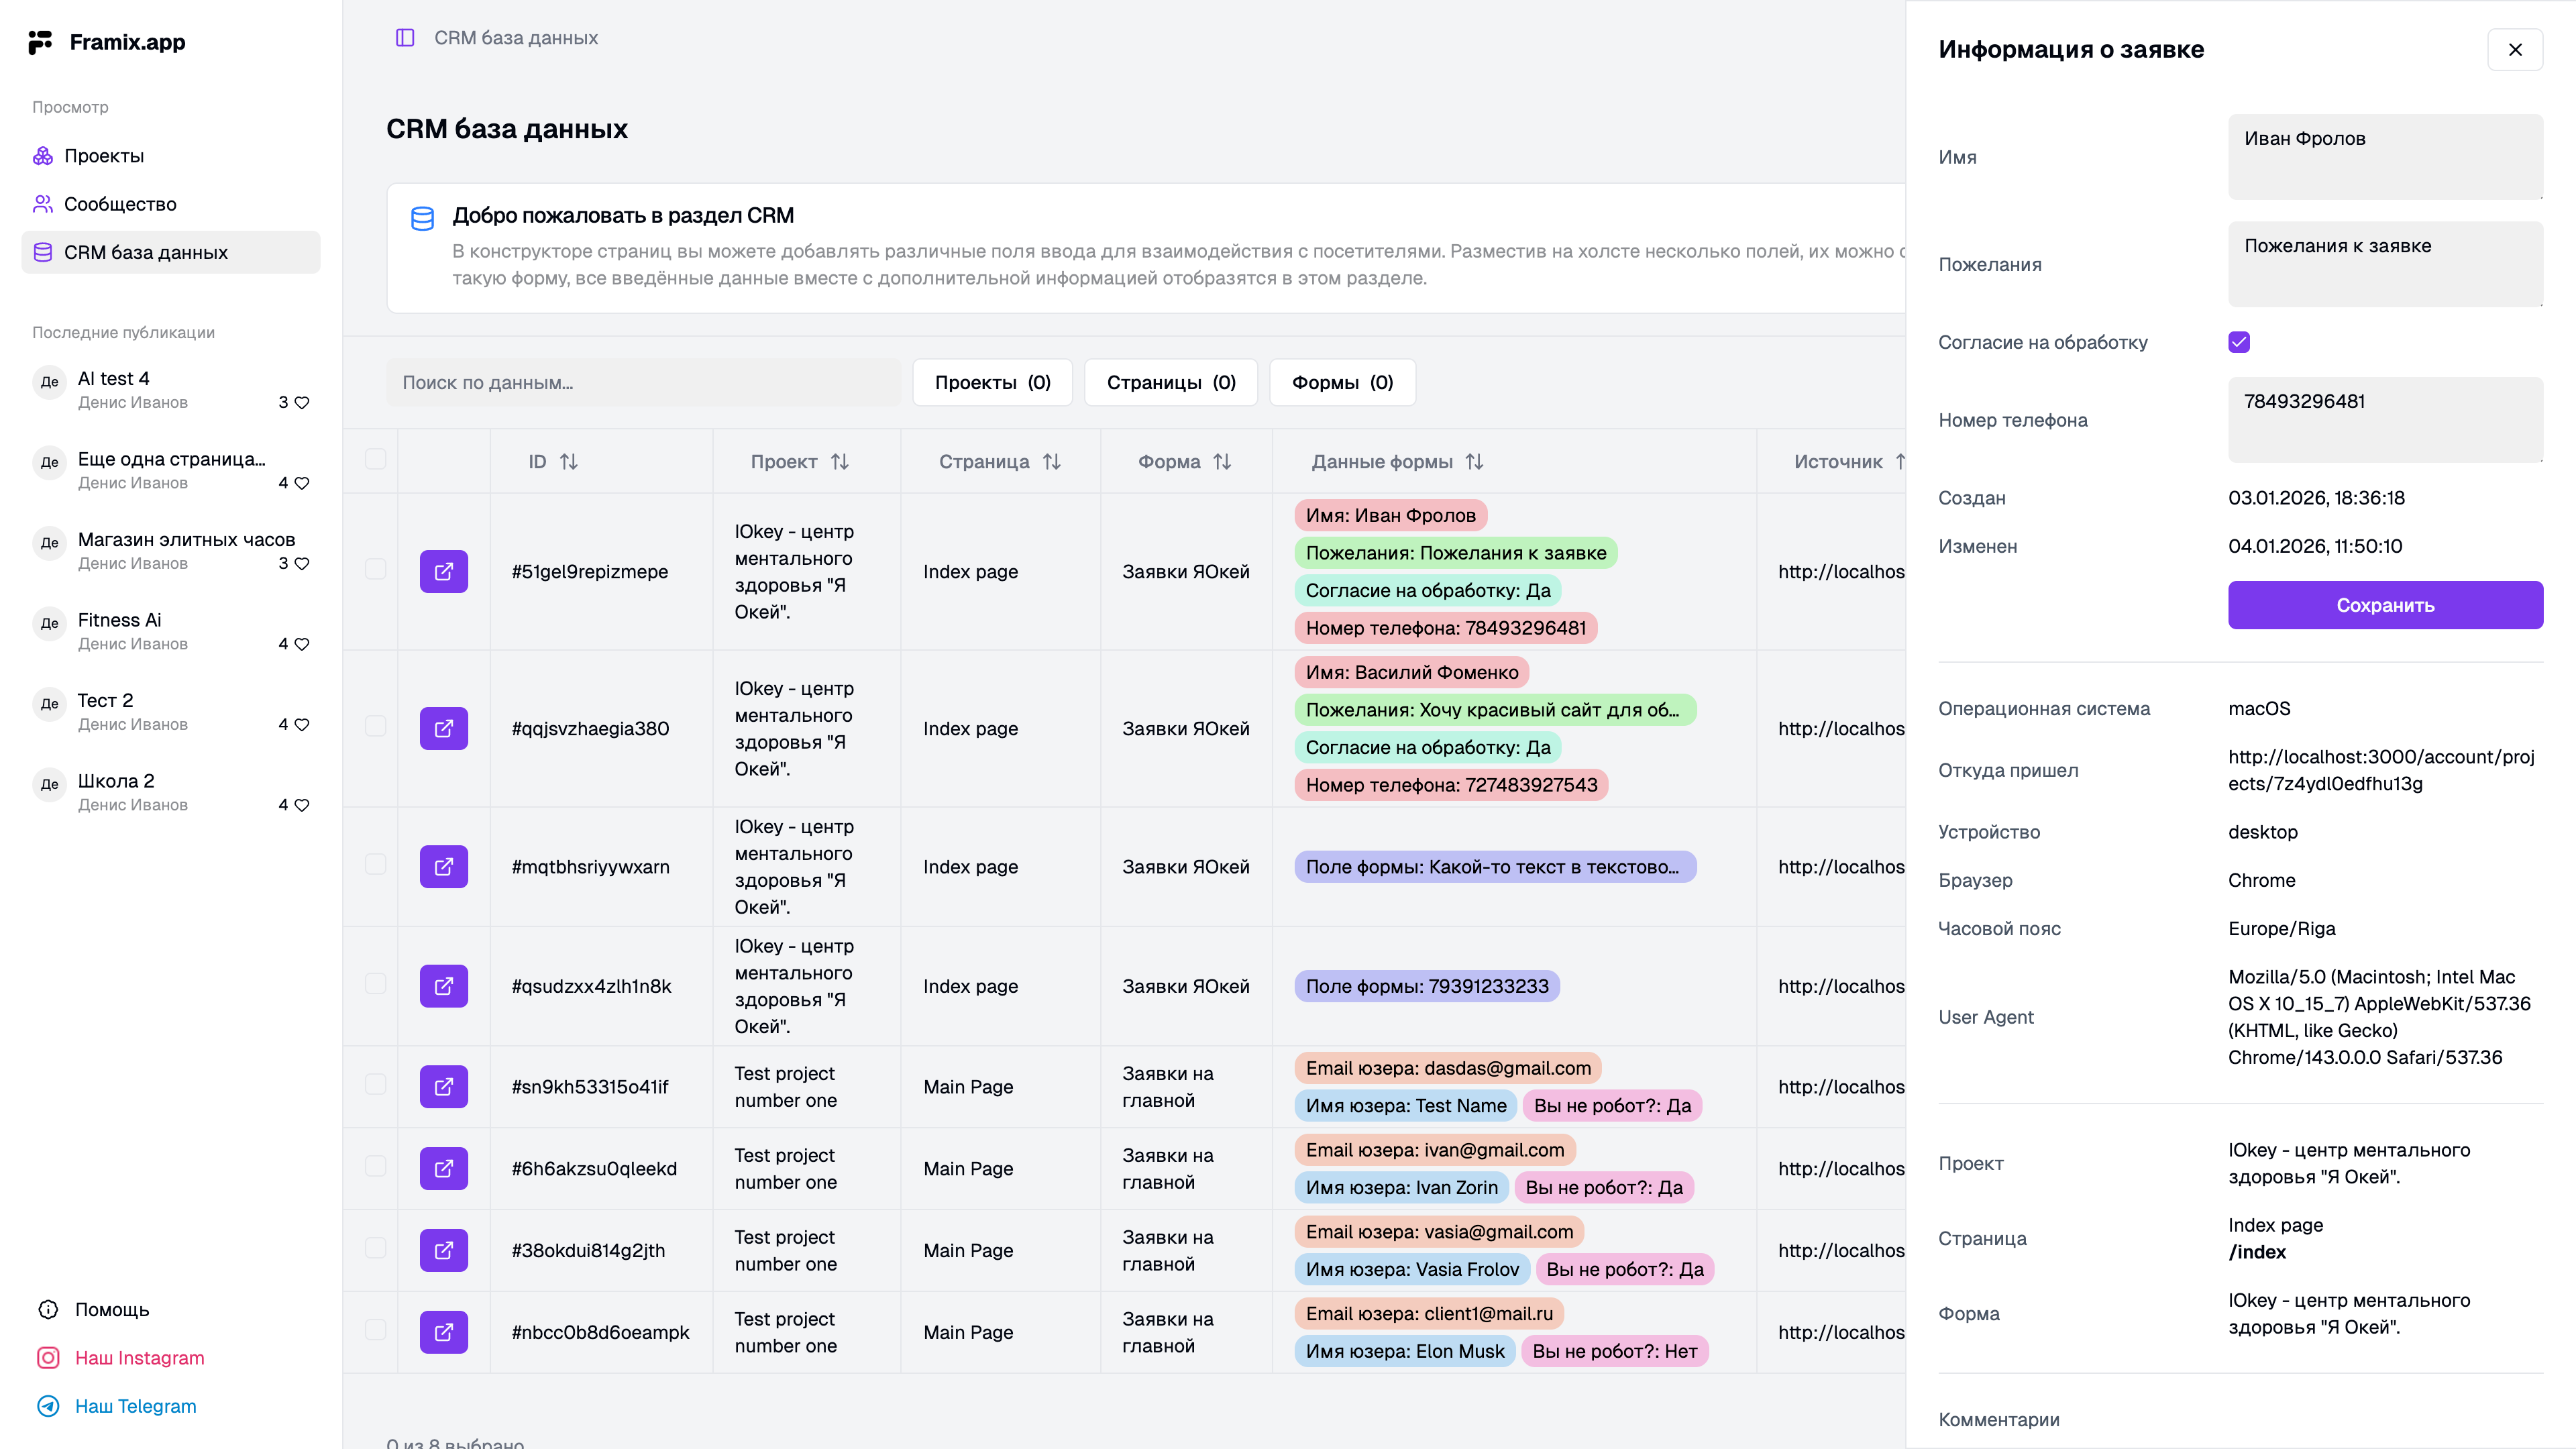Click the Telegram icon in the sidebar
Viewport: 2576px width, 1449px height.
coord(48,1405)
